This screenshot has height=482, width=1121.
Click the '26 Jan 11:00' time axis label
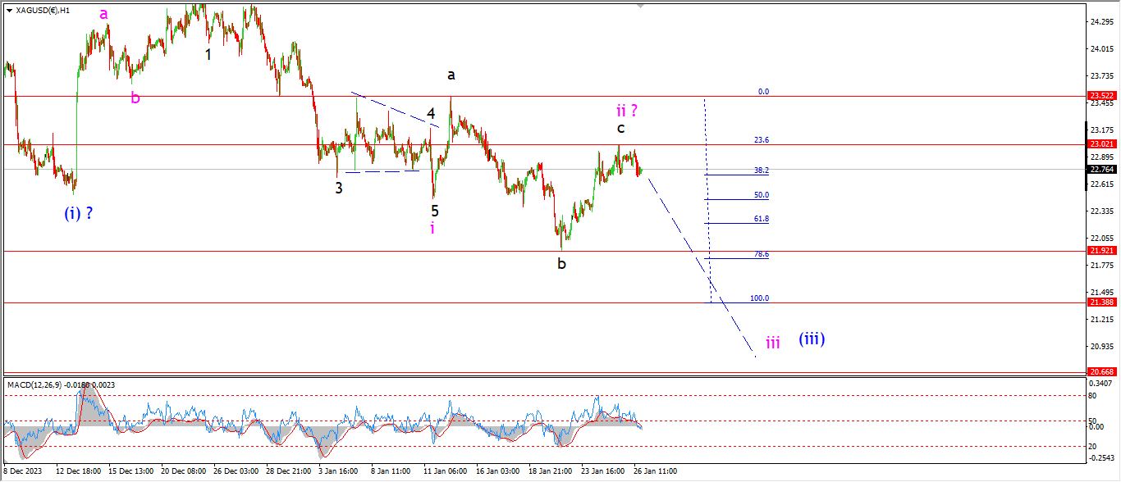coord(654,472)
